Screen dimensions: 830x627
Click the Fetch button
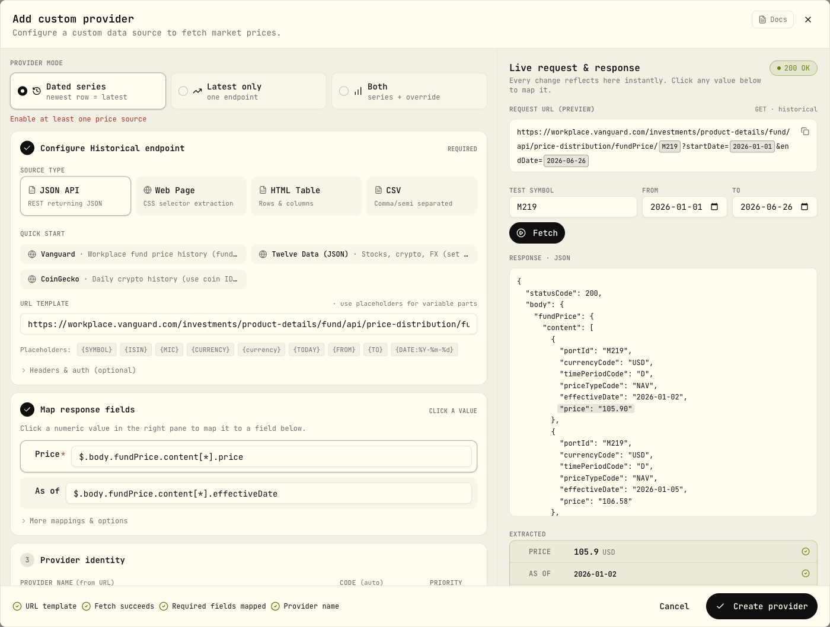[x=537, y=233]
